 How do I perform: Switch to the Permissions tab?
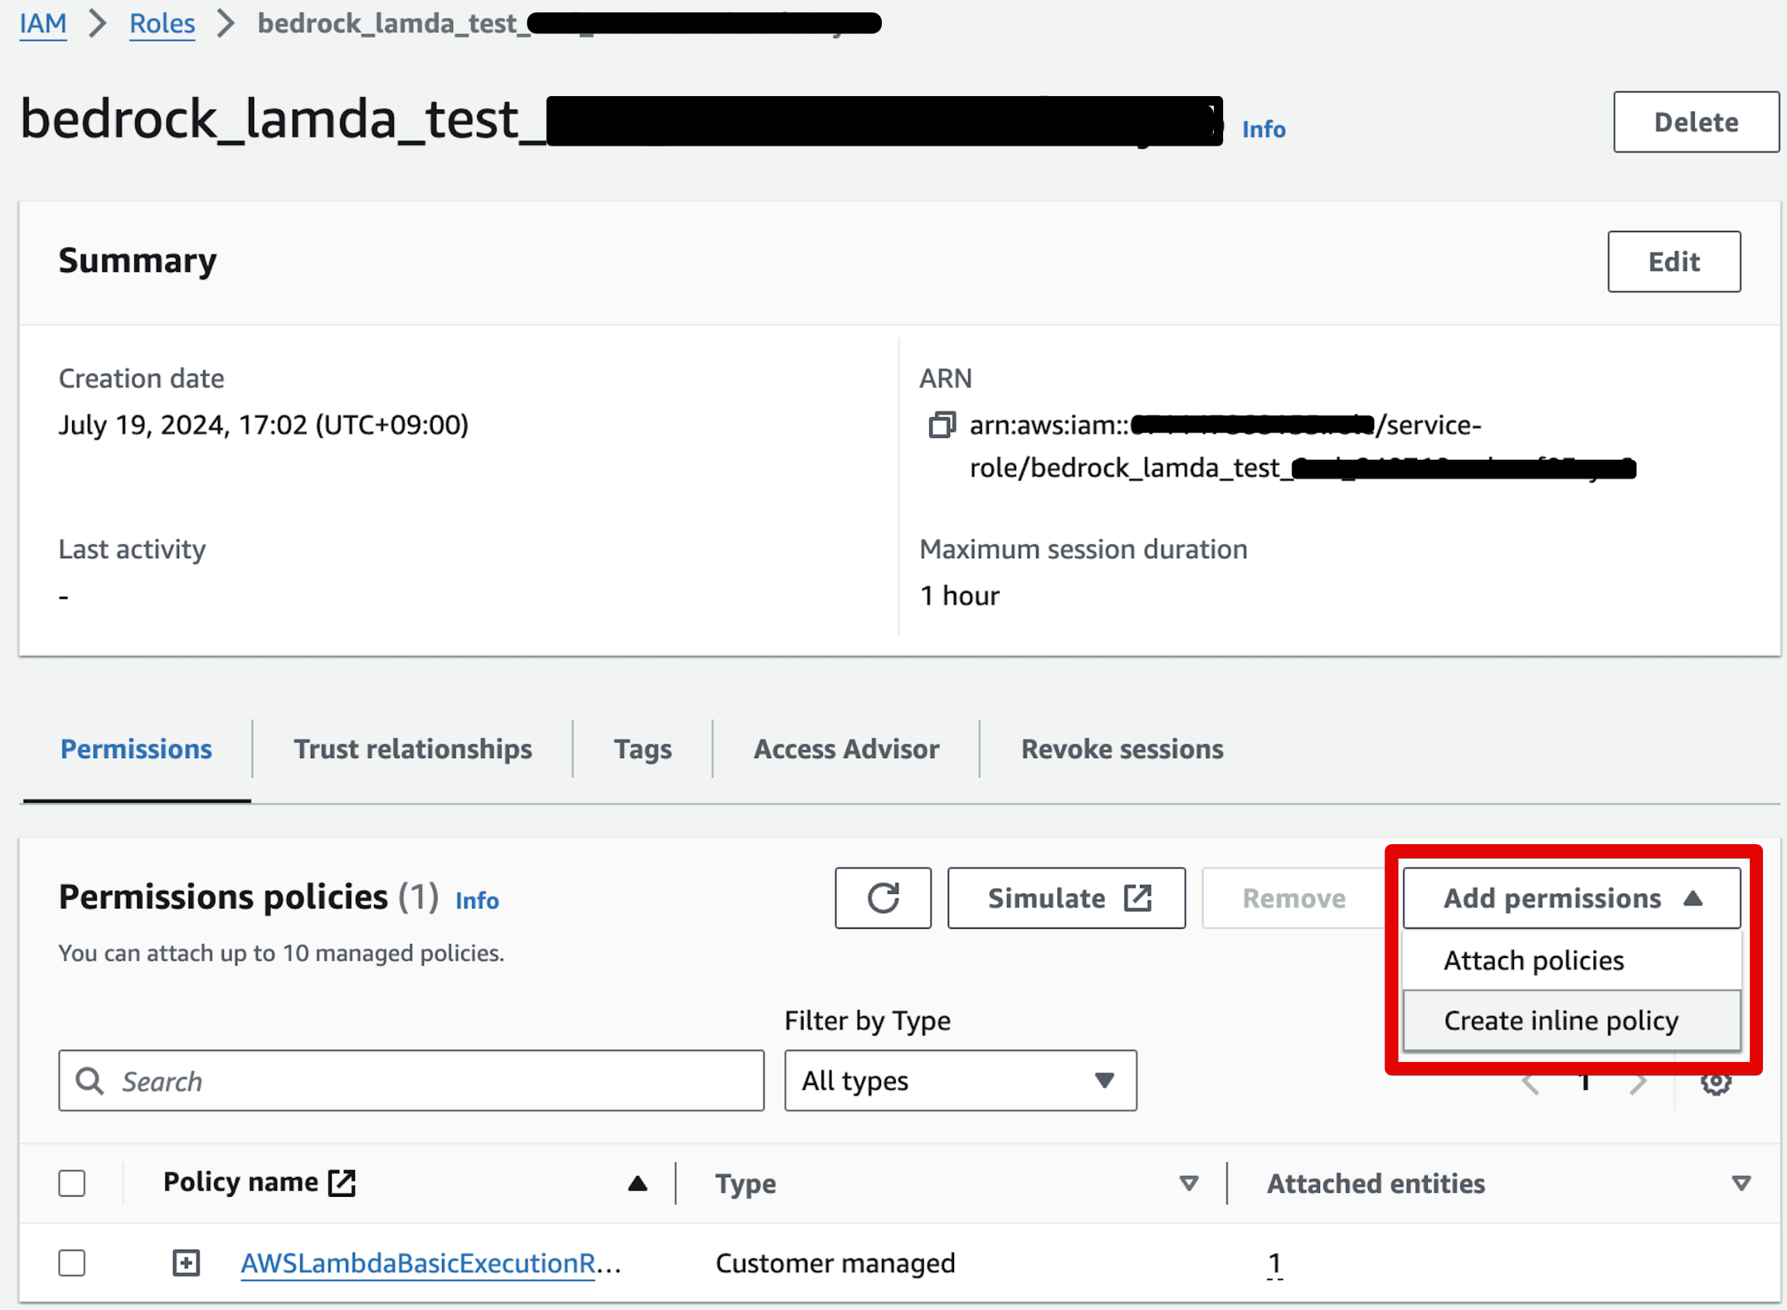[x=137, y=750]
